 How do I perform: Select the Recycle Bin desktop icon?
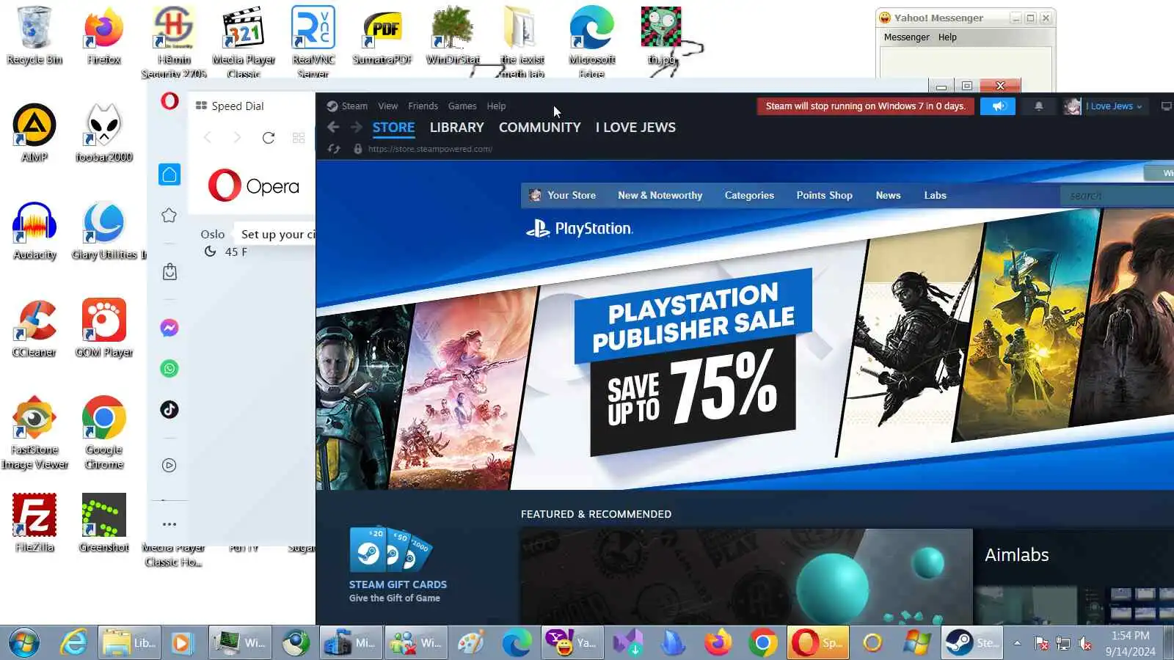coord(34,36)
